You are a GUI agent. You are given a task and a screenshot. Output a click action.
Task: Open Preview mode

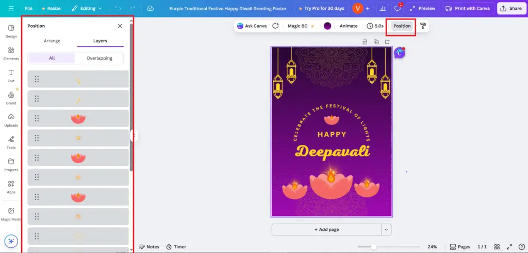pyautogui.click(x=423, y=8)
